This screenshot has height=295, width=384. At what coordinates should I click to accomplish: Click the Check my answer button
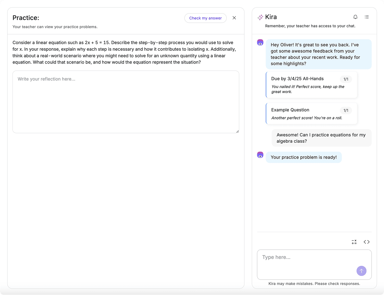pyautogui.click(x=205, y=18)
